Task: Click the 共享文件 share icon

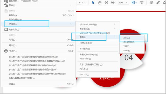Action: 6,29
